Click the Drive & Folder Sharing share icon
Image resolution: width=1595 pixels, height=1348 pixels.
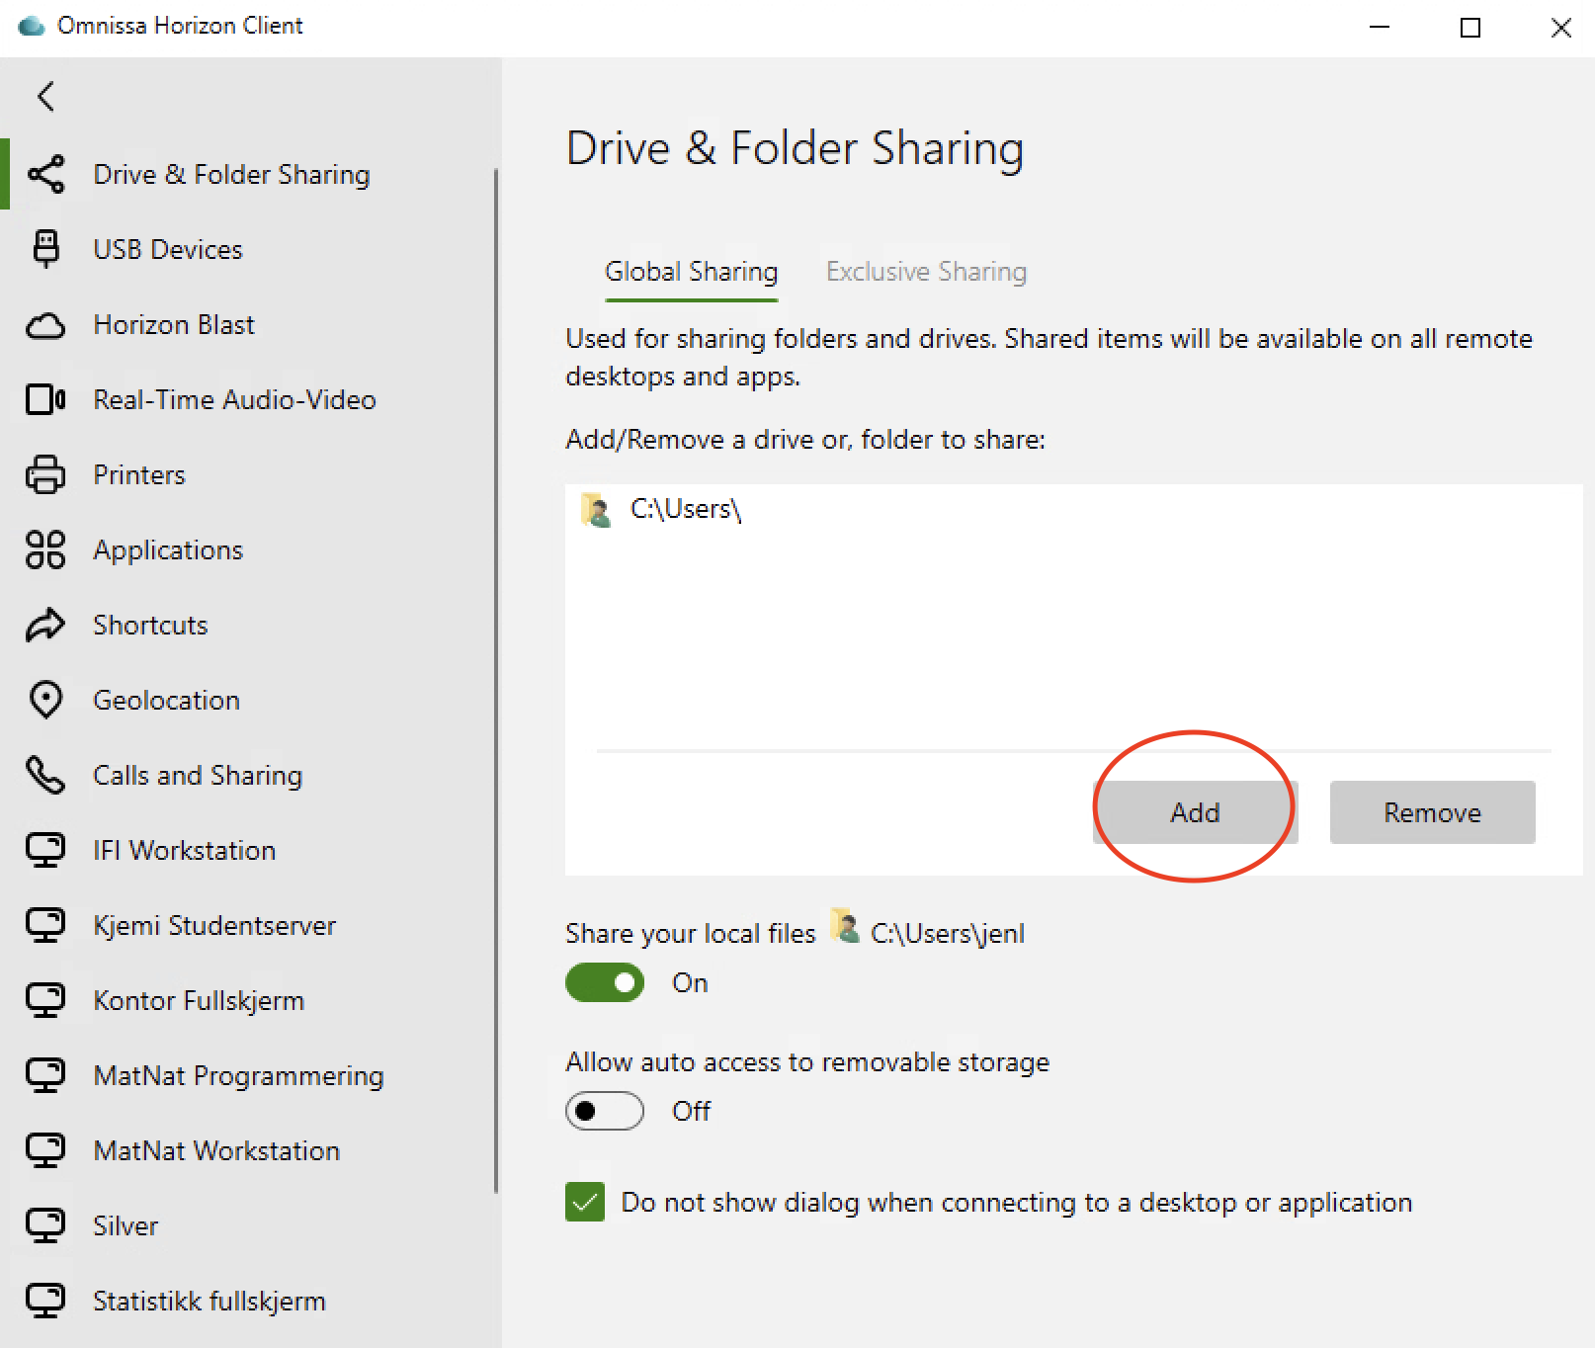tap(45, 174)
